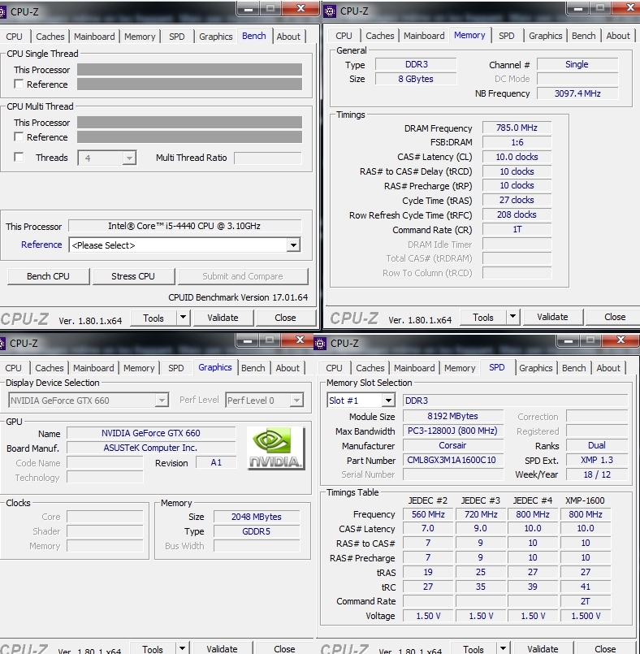Viewport: 640px width, 654px height.
Task: Switch to About tab in Memory window
Action: (618, 36)
